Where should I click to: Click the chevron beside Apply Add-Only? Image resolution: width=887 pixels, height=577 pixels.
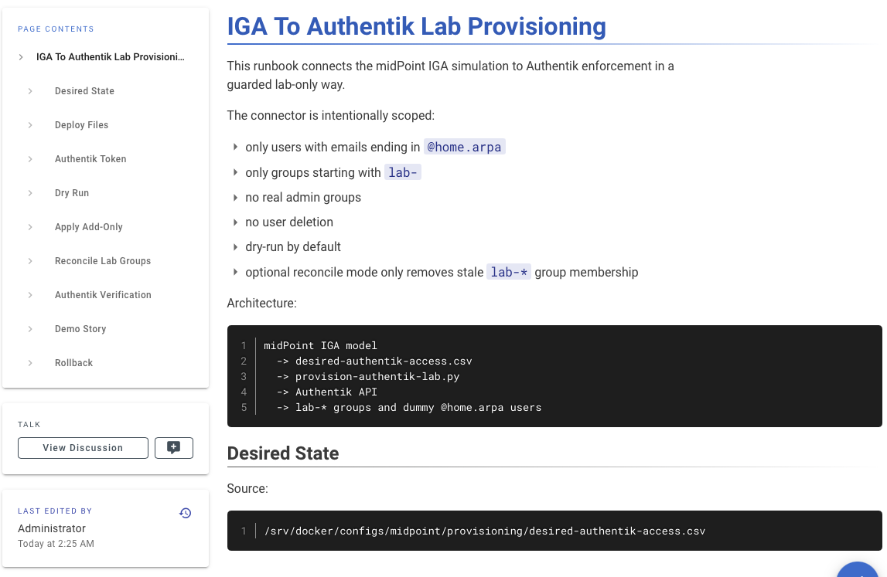click(30, 226)
